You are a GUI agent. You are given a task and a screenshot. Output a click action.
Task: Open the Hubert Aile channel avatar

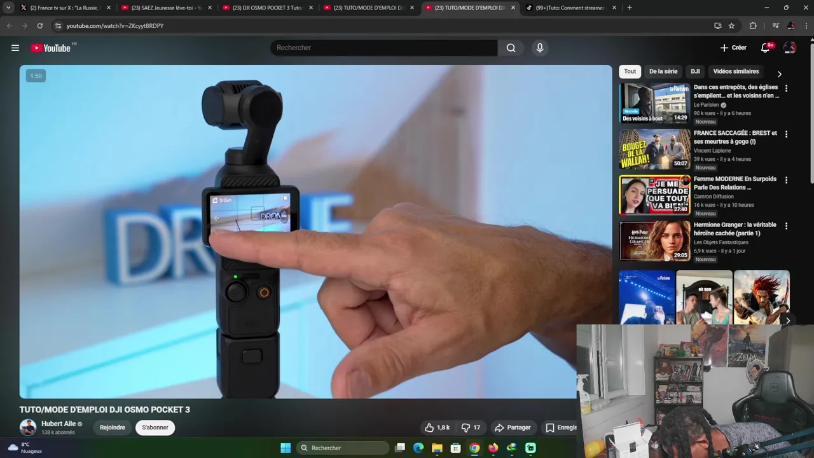28,427
